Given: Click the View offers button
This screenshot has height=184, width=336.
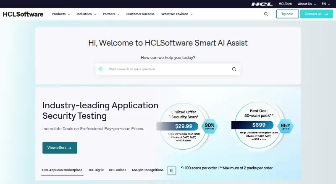Looking at the screenshot, I should pos(60,148).
